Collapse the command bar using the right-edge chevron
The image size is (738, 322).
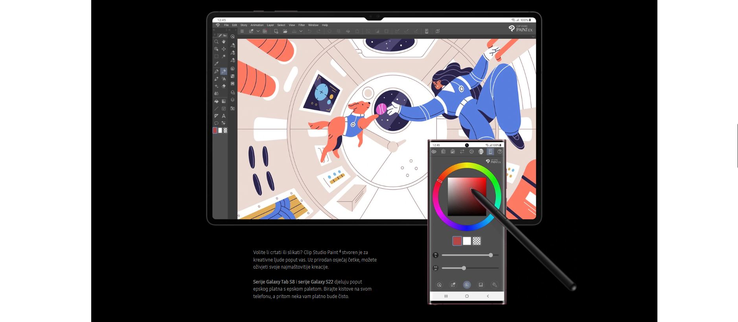tap(533, 37)
